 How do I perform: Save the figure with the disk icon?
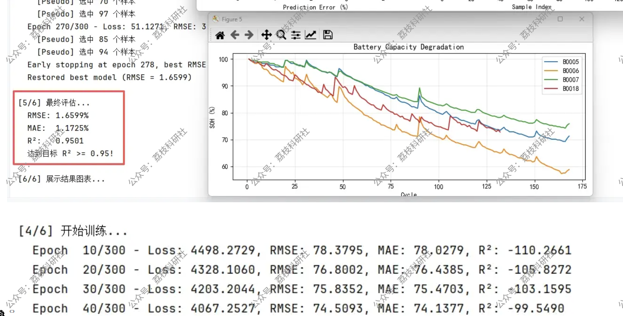coord(328,35)
